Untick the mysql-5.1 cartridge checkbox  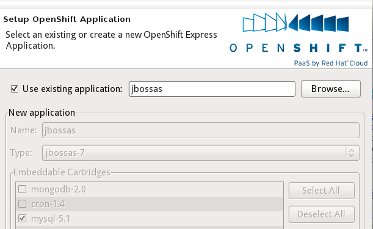[23, 218]
